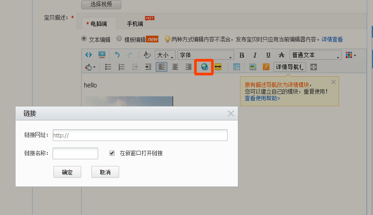The width and height of the screenshot is (373, 215).
Task: Open the 查看使用帮助 link
Action: point(263,98)
